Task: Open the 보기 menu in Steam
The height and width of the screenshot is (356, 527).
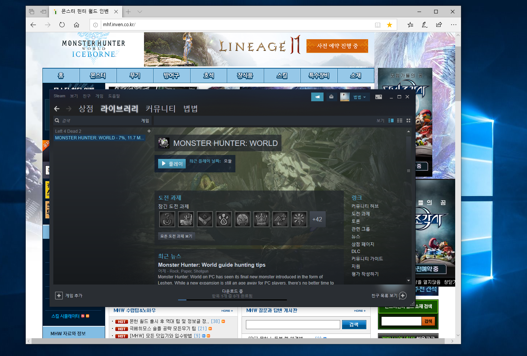Action: coord(74,96)
